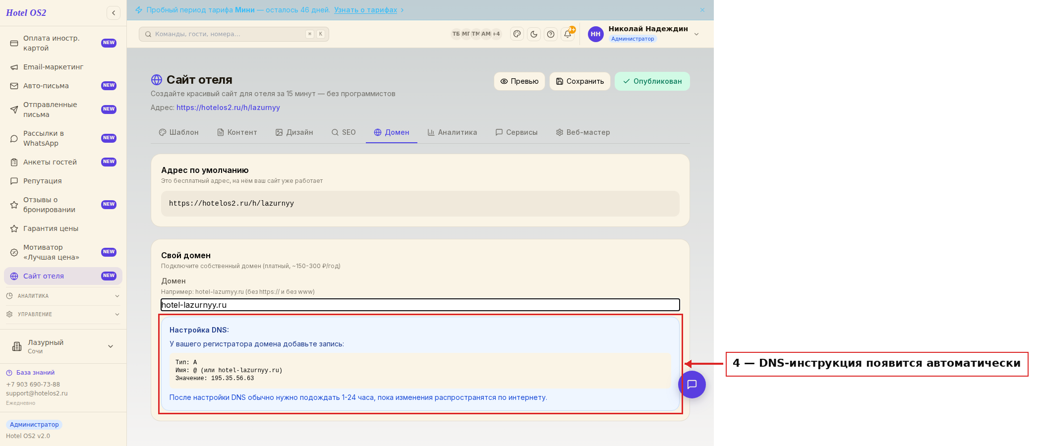Click the +4 team avatars badge
Viewport: 1040px width, 446px height.
coord(496,34)
